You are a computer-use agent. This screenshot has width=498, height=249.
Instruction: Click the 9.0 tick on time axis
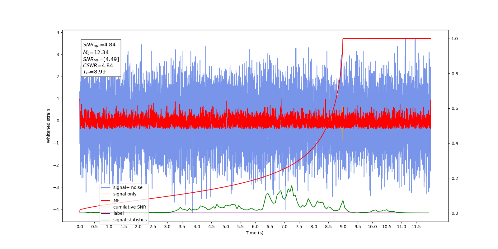343,227
